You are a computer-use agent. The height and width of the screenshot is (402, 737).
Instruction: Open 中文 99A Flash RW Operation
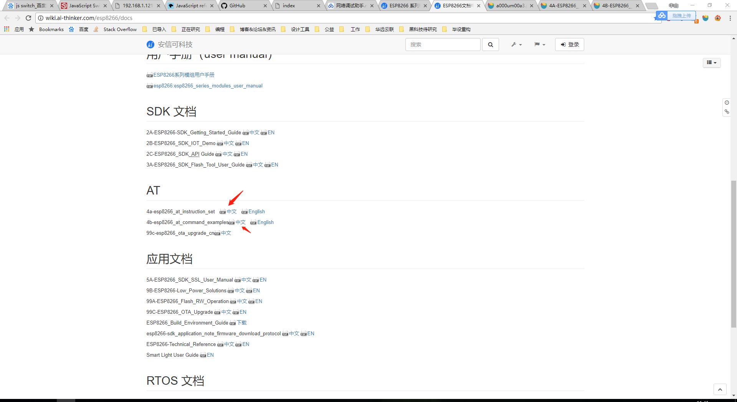click(x=242, y=301)
